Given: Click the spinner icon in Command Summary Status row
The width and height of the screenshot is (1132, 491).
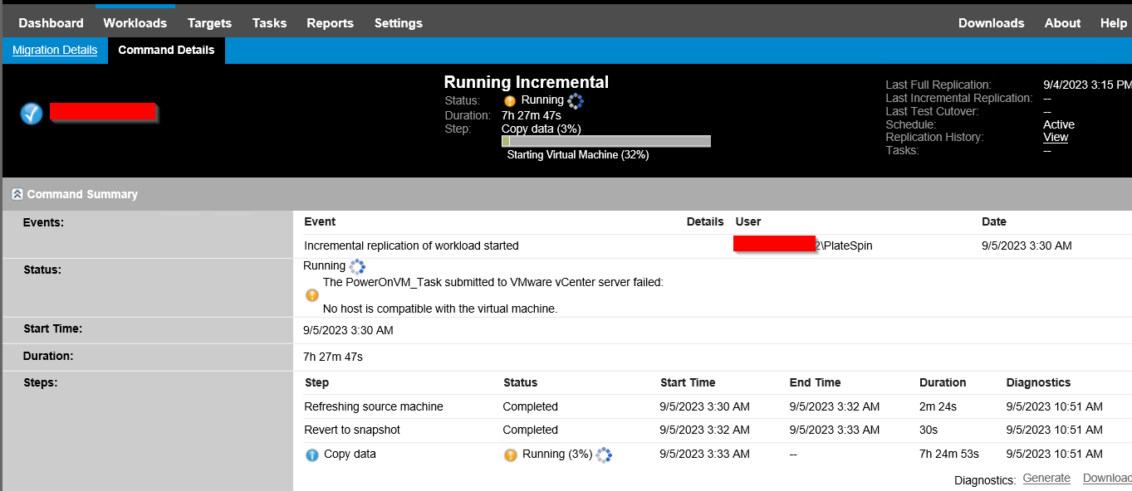Looking at the screenshot, I should [357, 266].
